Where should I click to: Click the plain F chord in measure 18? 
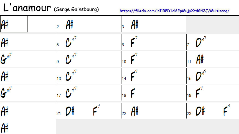(133, 93)
